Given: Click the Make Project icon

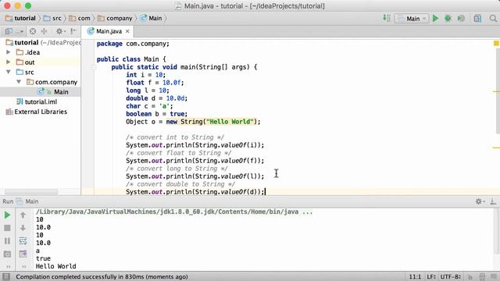Looking at the screenshot, I should pos(387,19).
